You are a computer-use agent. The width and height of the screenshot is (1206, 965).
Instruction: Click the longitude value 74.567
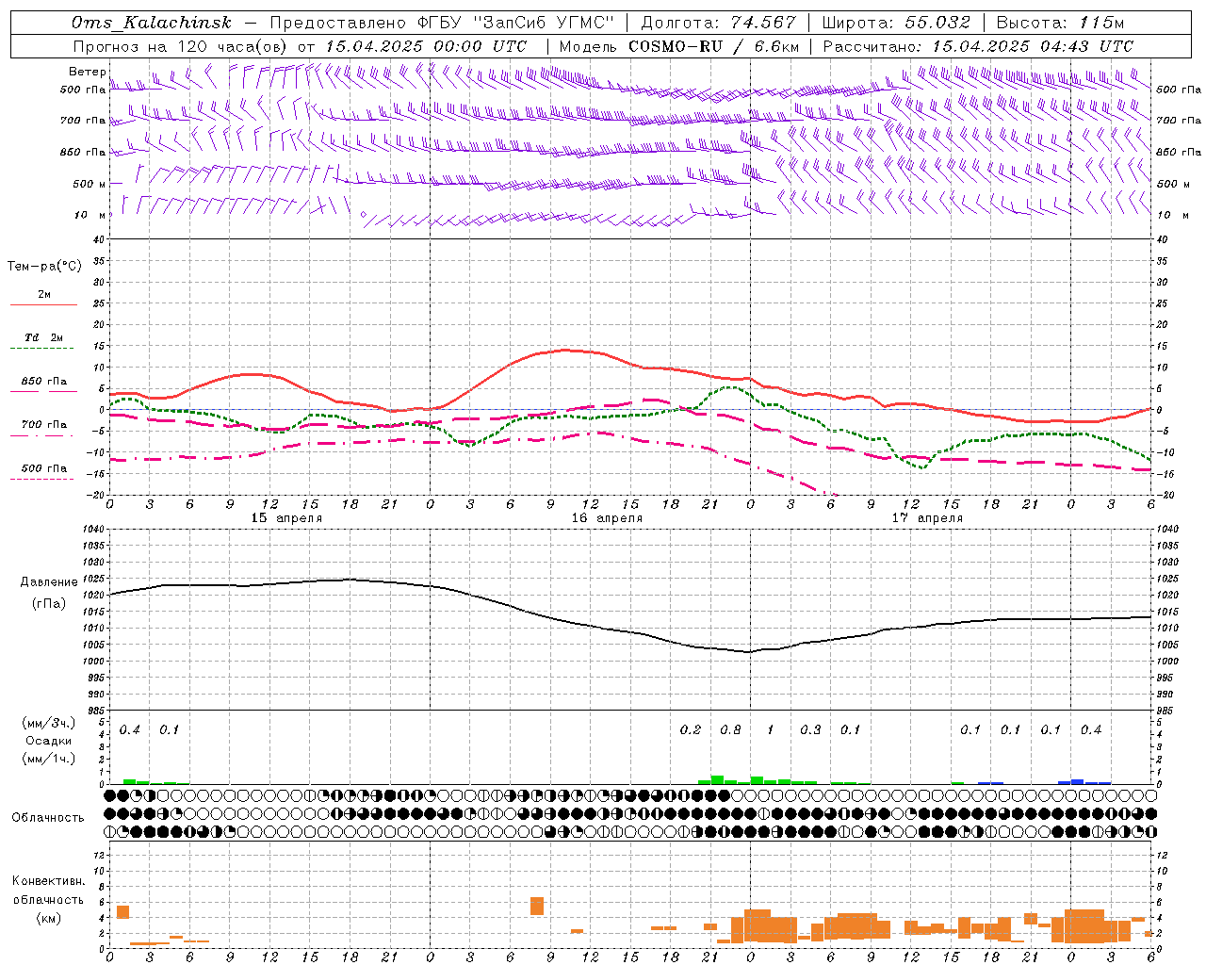point(763,23)
